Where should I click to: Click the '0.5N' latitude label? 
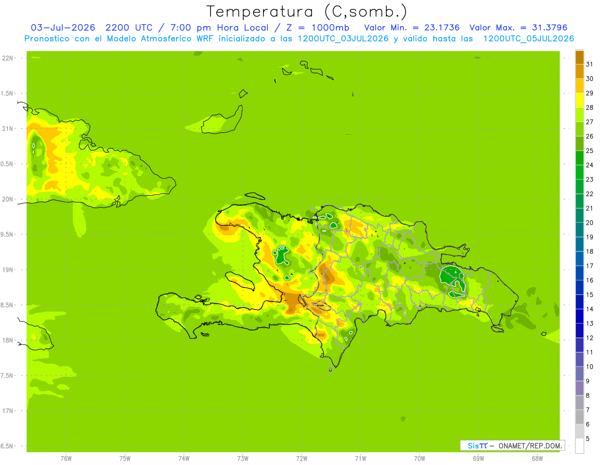coord(7,164)
